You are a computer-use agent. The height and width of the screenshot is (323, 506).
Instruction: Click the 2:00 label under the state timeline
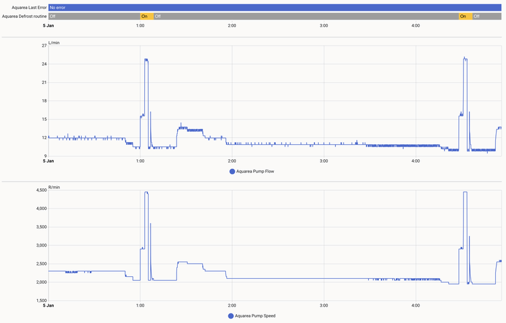tap(232, 25)
